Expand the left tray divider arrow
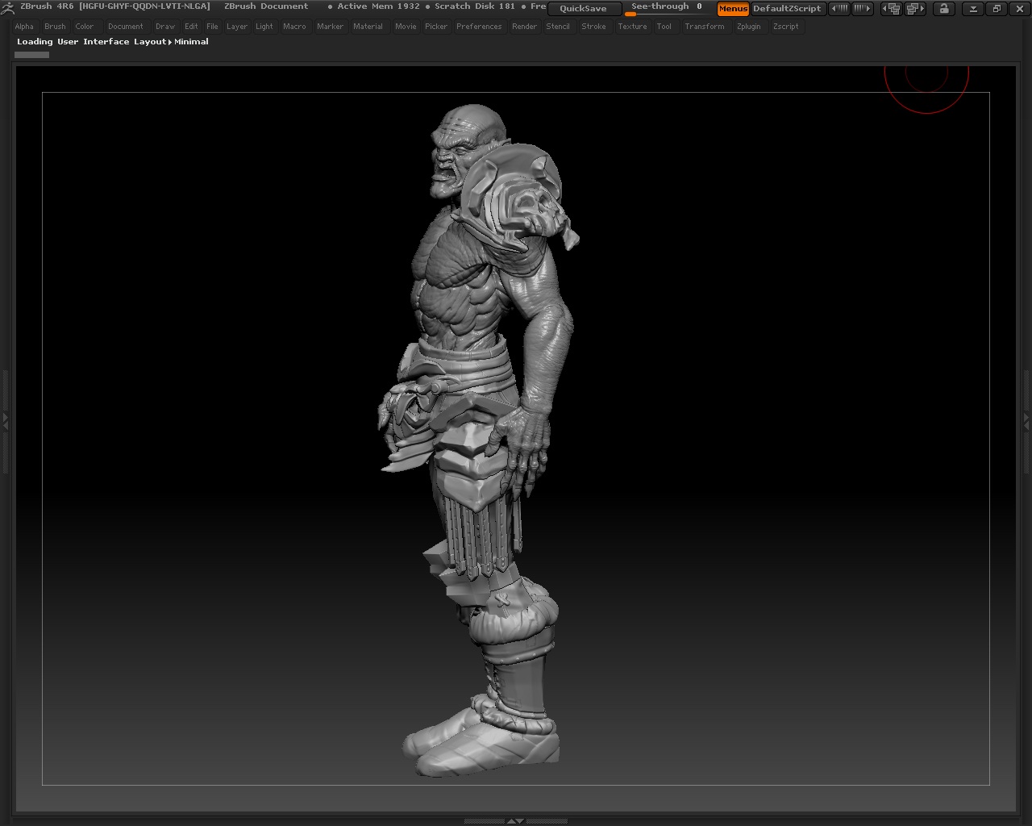This screenshot has height=826, width=1032. tap(5, 420)
